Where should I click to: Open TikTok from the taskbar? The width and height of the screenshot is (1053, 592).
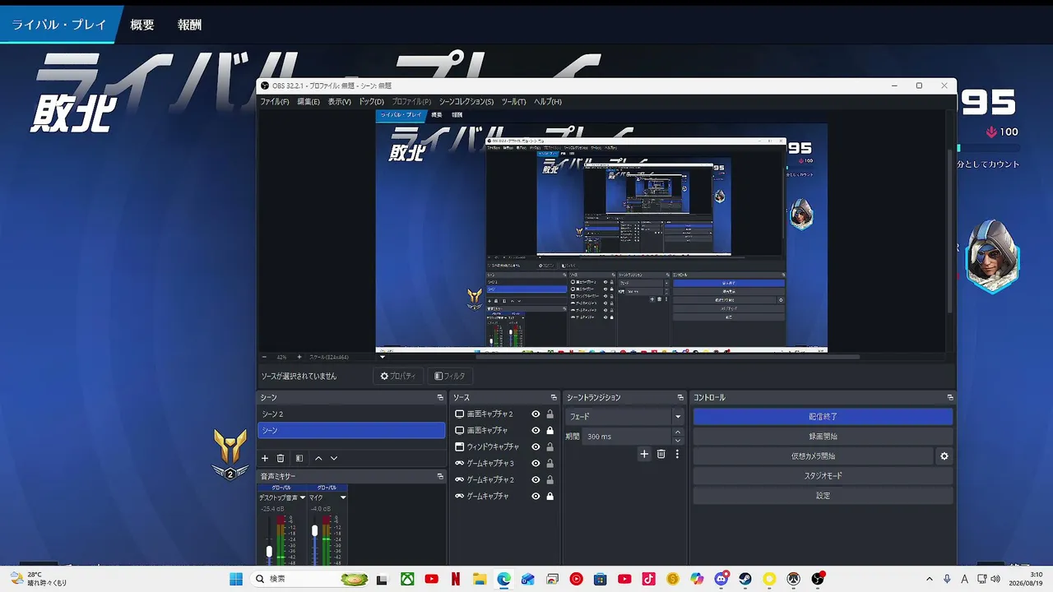[x=649, y=579]
